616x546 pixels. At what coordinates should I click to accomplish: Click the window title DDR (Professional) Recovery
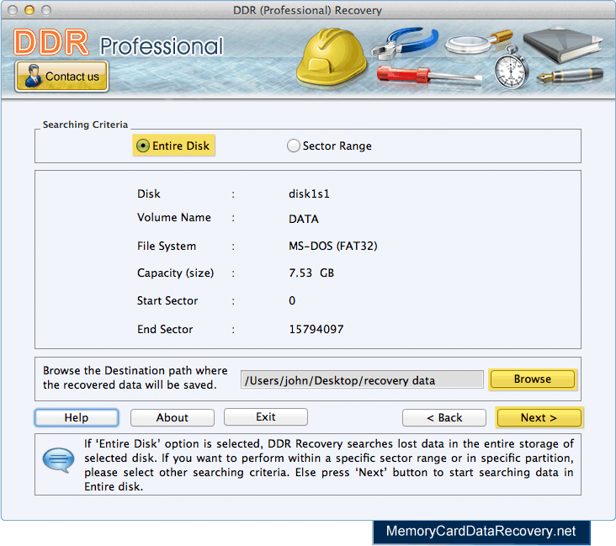click(308, 10)
